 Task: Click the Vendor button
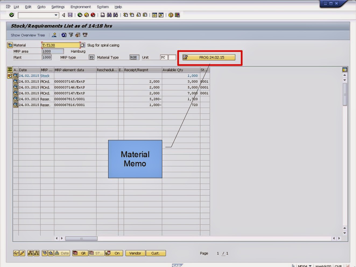[135, 253]
